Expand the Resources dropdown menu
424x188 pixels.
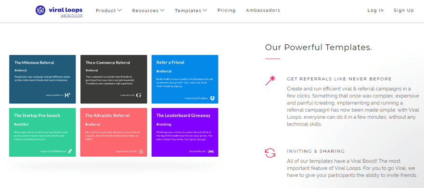pos(148,11)
